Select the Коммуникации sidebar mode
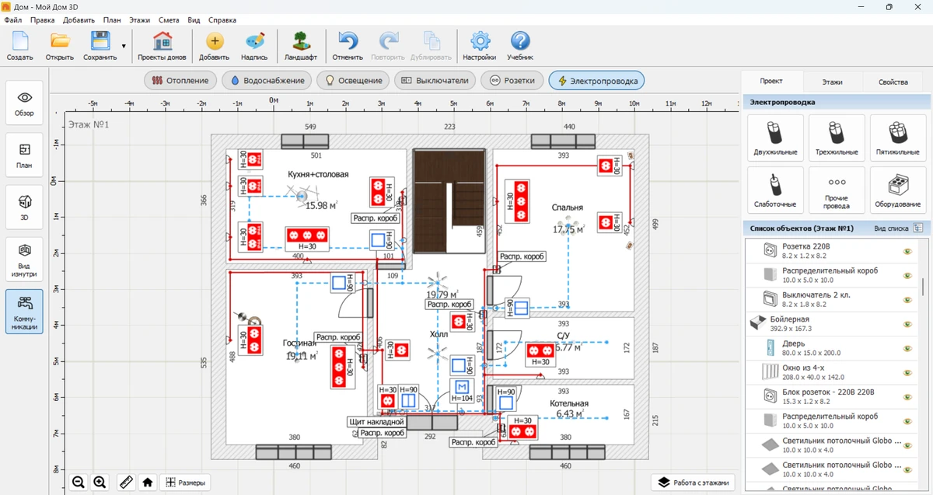This screenshot has width=933, height=495. (24, 311)
